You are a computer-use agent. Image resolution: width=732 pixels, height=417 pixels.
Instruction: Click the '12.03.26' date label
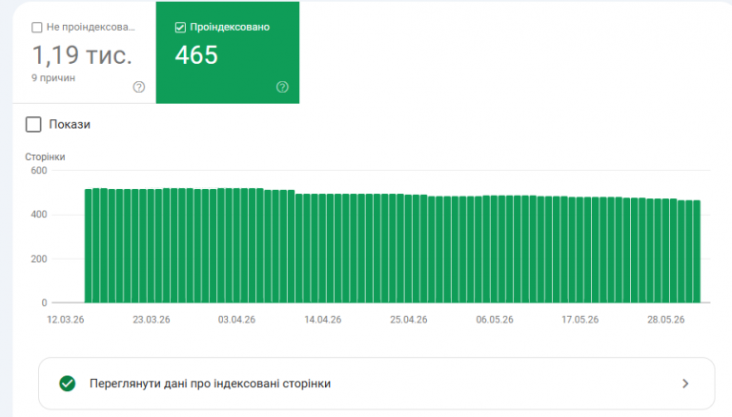66,320
